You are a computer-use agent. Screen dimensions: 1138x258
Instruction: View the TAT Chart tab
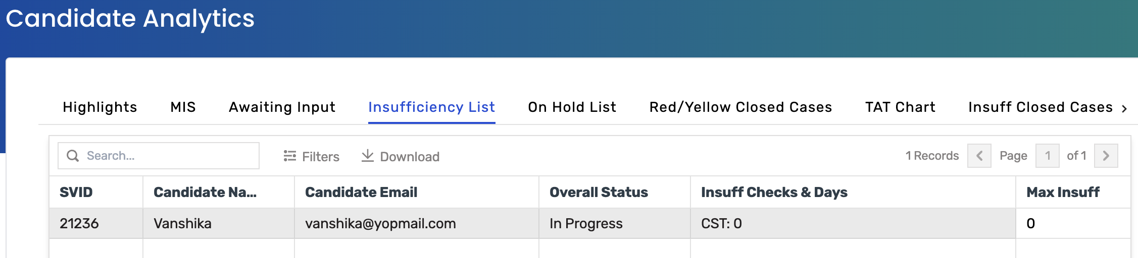click(x=900, y=107)
